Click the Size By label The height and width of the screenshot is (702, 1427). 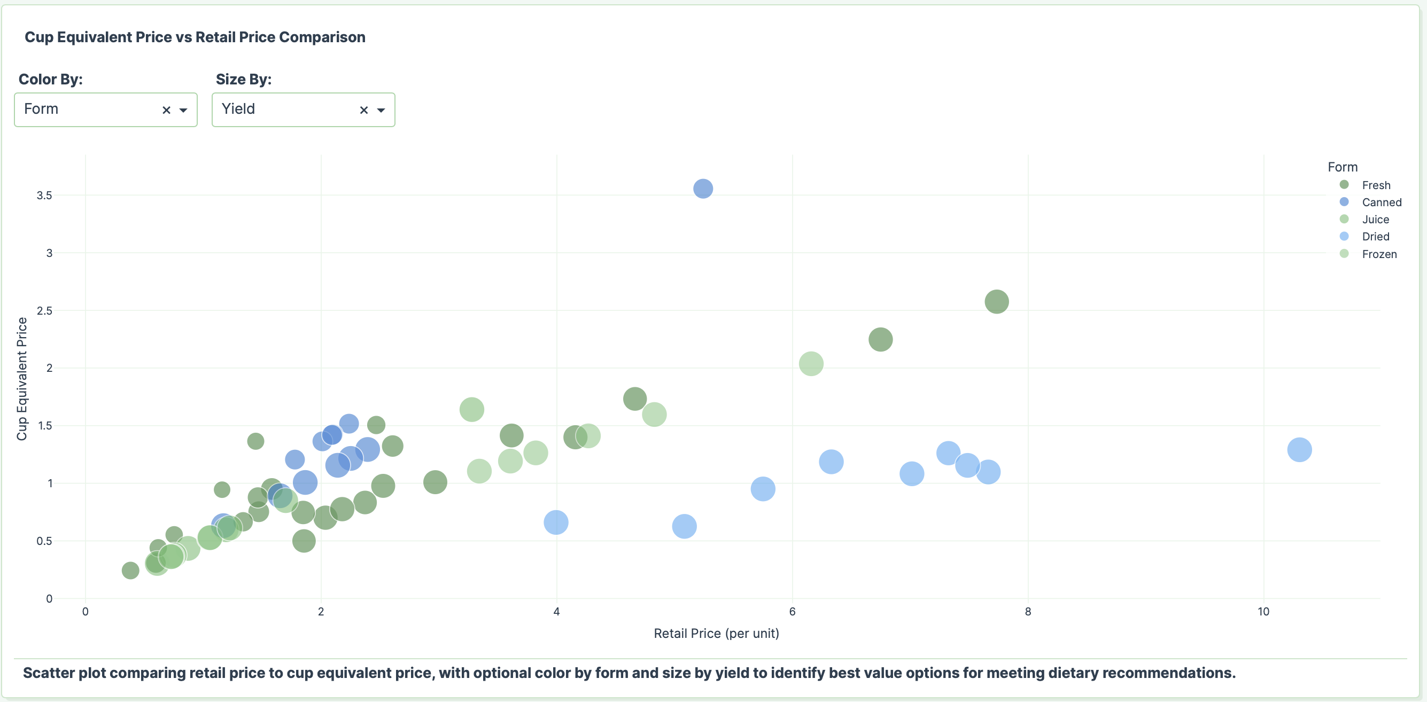(x=243, y=79)
